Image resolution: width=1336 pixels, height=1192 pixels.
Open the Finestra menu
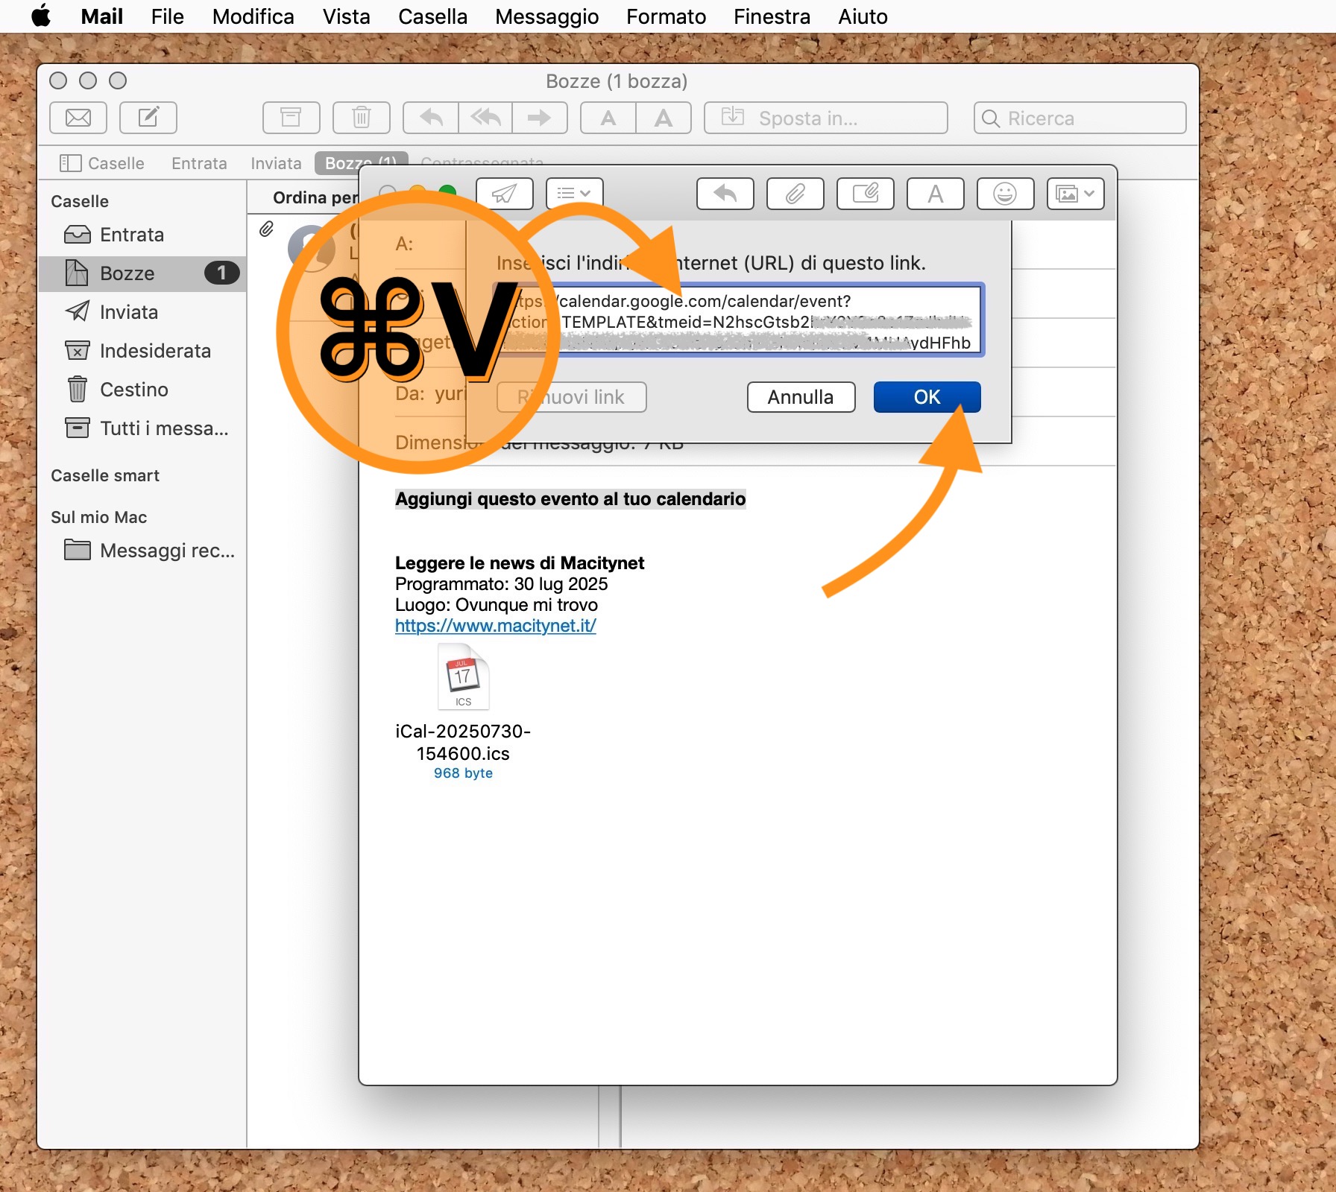[772, 16]
